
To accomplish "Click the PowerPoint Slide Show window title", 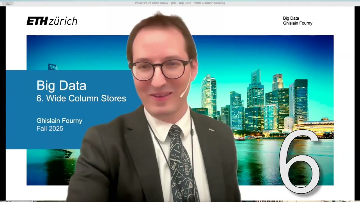I will pyautogui.click(x=180, y=3).
